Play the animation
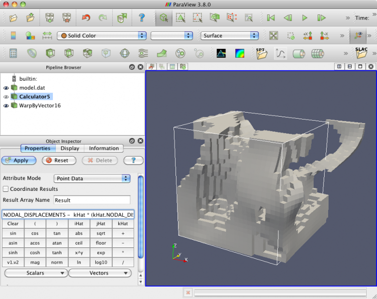377x299 pixels. coord(305,18)
